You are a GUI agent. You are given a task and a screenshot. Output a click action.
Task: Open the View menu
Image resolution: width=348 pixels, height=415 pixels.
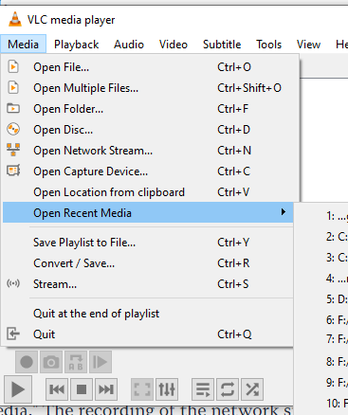308,45
